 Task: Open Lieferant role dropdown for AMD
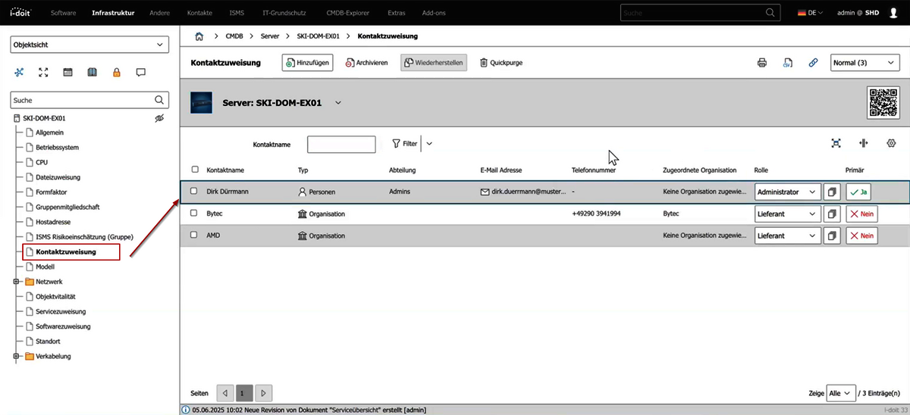pos(788,236)
